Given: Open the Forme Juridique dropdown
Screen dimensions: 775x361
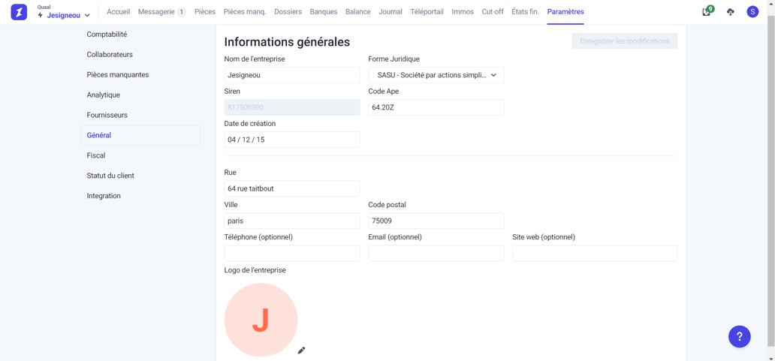Looking at the screenshot, I should (436, 75).
